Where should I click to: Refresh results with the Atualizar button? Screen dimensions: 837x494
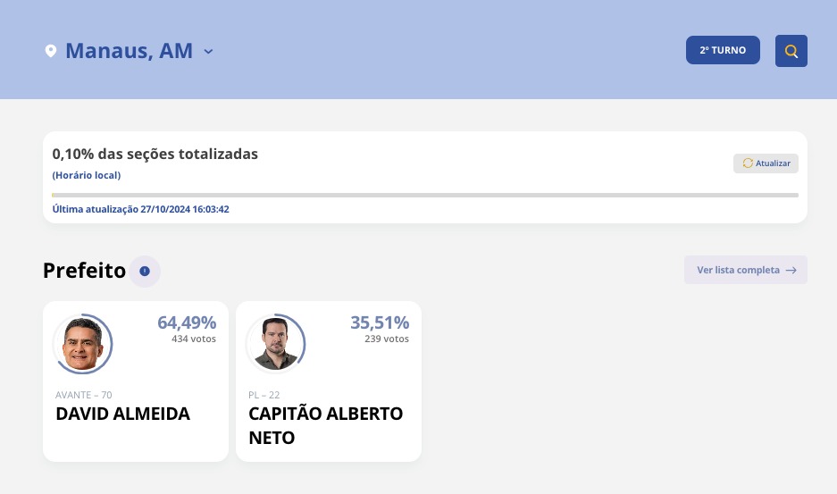coord(766,163)
